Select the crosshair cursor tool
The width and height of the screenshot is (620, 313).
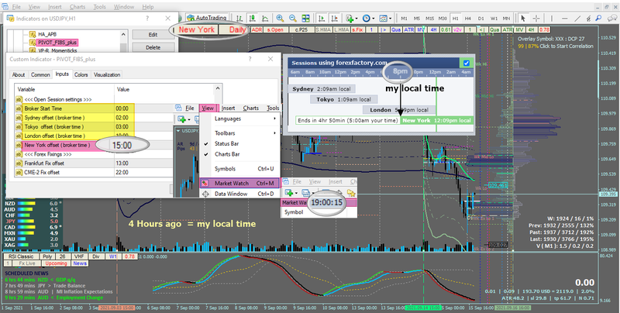click(536, 18)
